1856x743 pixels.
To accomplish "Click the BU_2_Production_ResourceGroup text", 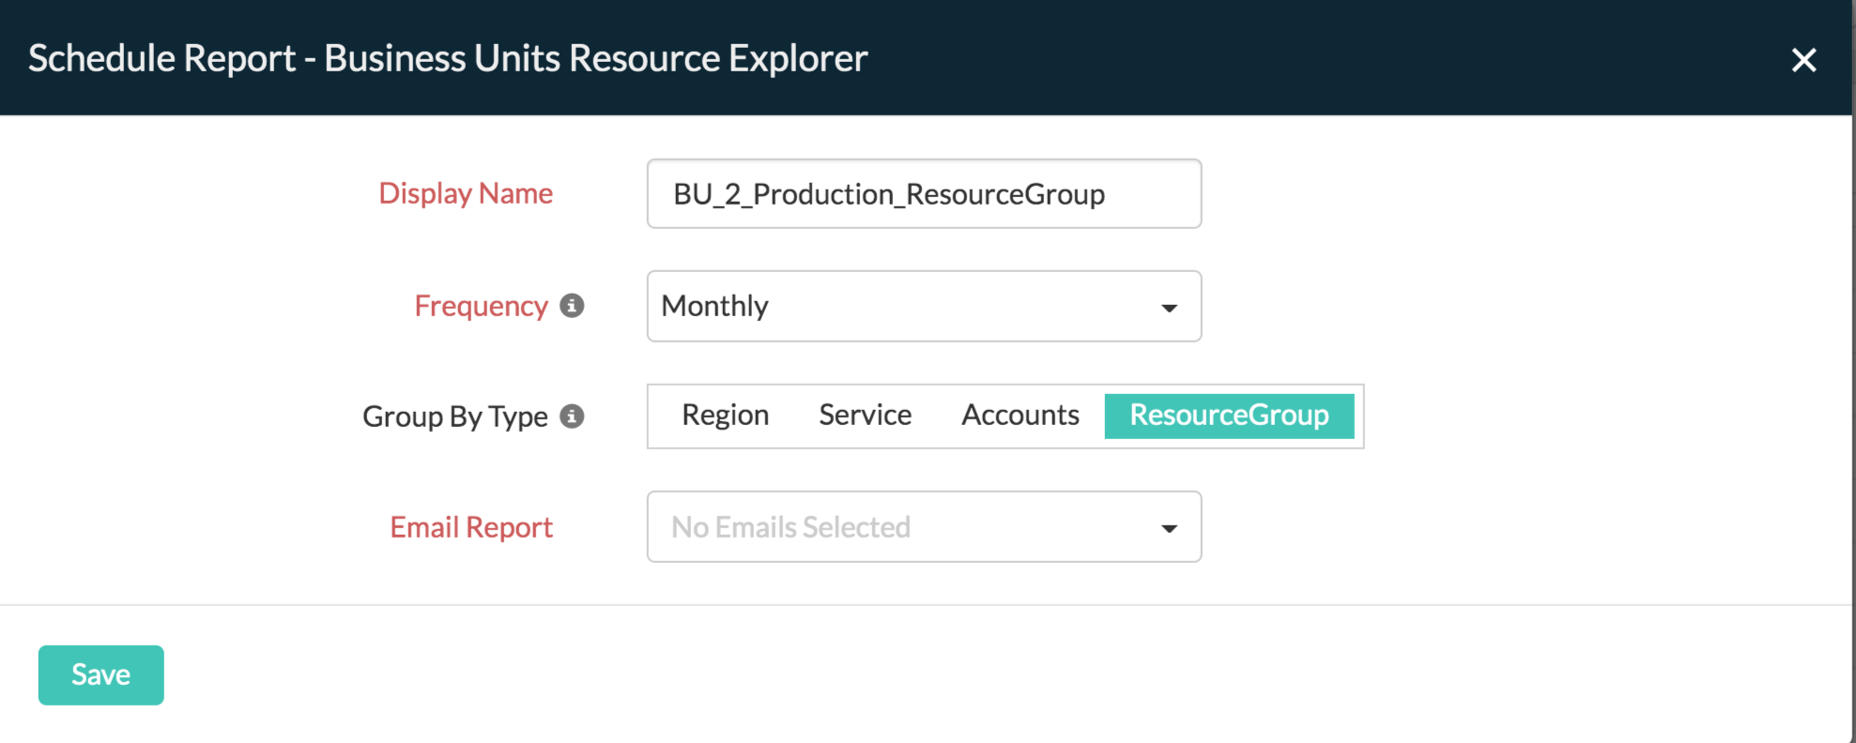I will (x=888, y=194).
